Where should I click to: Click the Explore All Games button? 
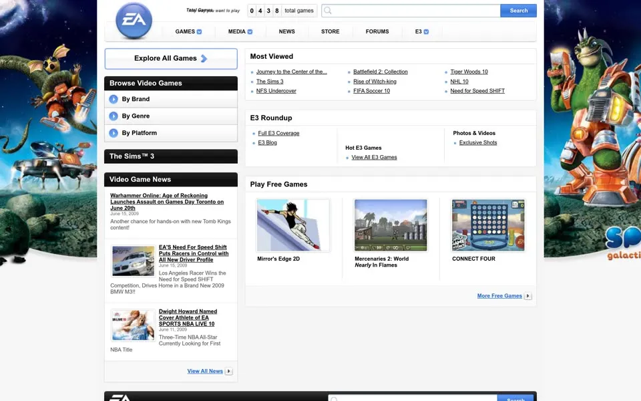pos(171,59)
